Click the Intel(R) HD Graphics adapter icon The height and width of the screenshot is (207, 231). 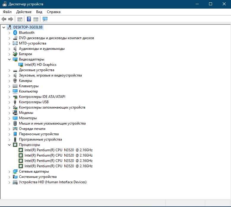21,65
